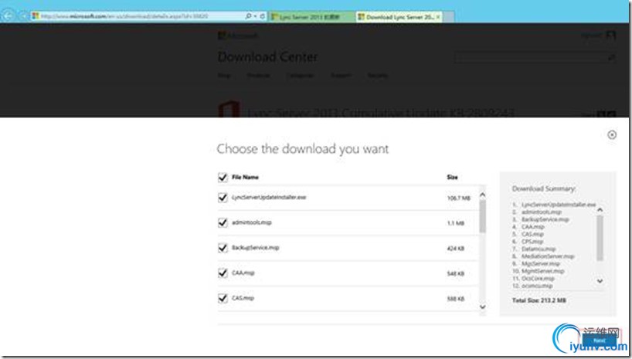Click the Next button

(599, 341)
